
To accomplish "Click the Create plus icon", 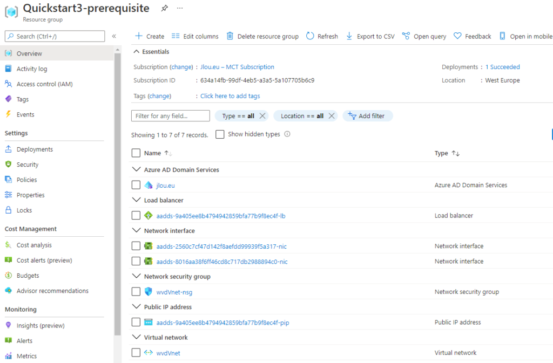I will click(x=139, y=36).
